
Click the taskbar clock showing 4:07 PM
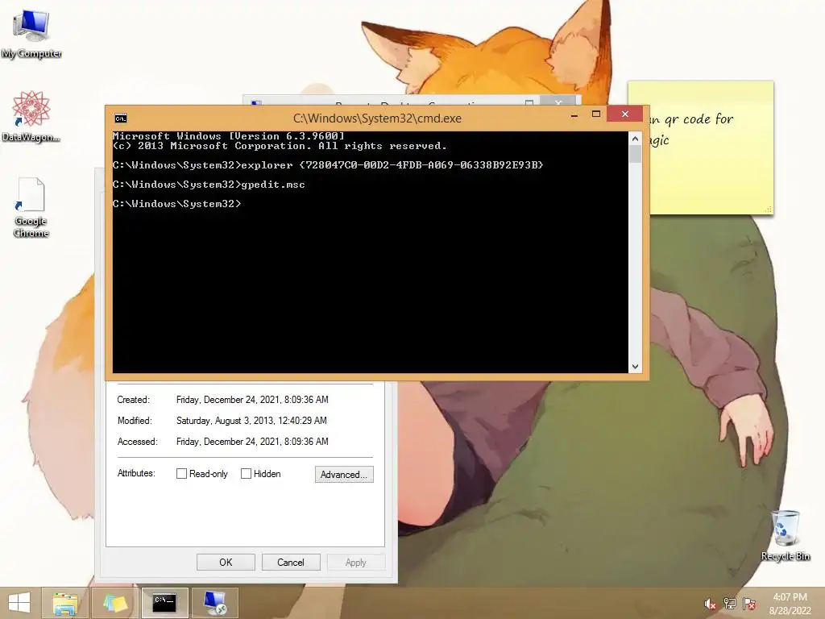point(790,604)
